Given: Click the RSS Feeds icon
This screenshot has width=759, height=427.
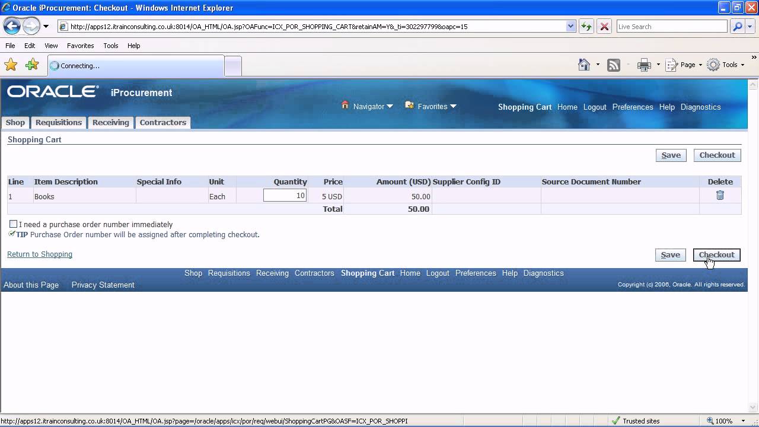Looking at the screenshot, I should tap(614, 65).
